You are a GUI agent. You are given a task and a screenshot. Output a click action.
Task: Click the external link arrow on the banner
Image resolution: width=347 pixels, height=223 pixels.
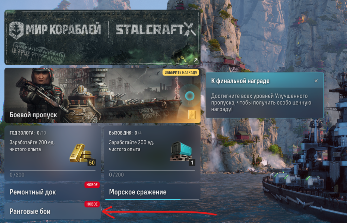pyautogui.click(x=195, y=60)
